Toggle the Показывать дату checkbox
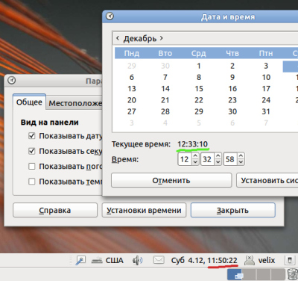Image resolution: width=298 pixels, height=281 pixels. [32, 136]
